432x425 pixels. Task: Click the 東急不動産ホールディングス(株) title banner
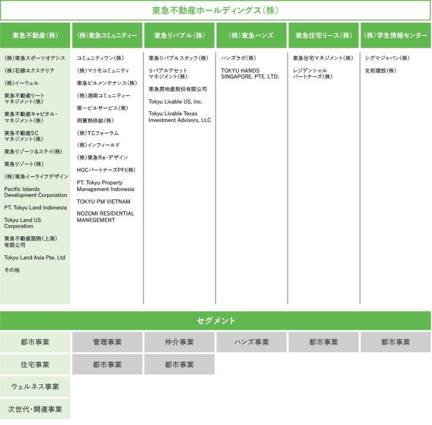click(x=216, y=10)
